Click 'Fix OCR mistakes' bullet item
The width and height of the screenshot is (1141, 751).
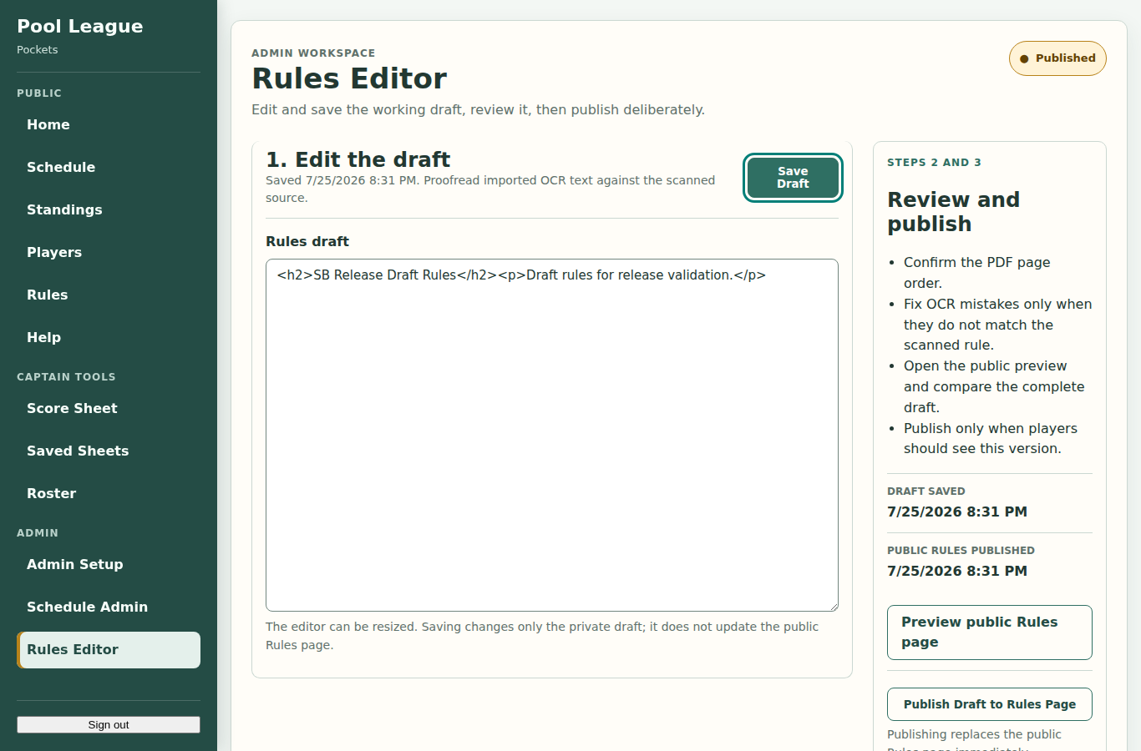point(997,325)
